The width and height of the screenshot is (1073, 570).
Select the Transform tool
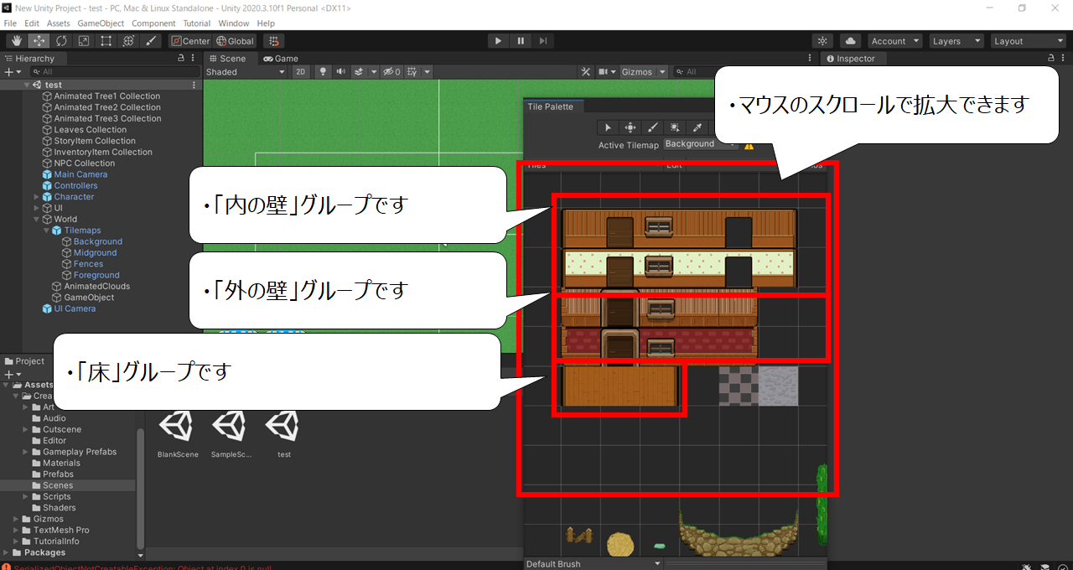[x=129, y=40]
